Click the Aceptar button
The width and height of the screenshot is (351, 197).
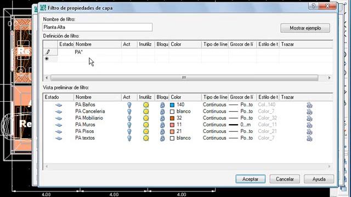(251, 179)
